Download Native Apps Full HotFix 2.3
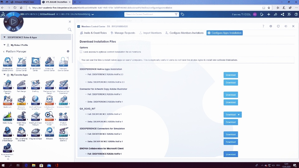This screenshot has height=168, width=299. click(x=231, y=75)
